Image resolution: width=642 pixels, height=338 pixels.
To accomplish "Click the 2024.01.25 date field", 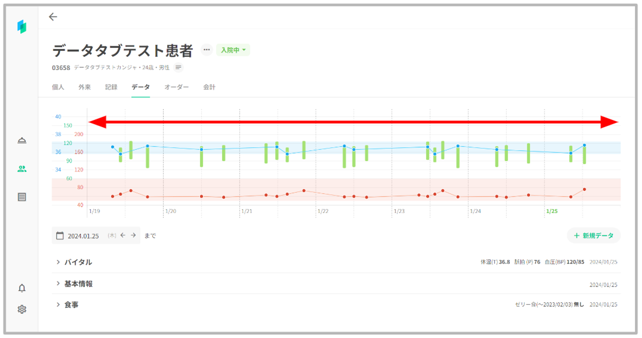I will (x=83, y=236).
